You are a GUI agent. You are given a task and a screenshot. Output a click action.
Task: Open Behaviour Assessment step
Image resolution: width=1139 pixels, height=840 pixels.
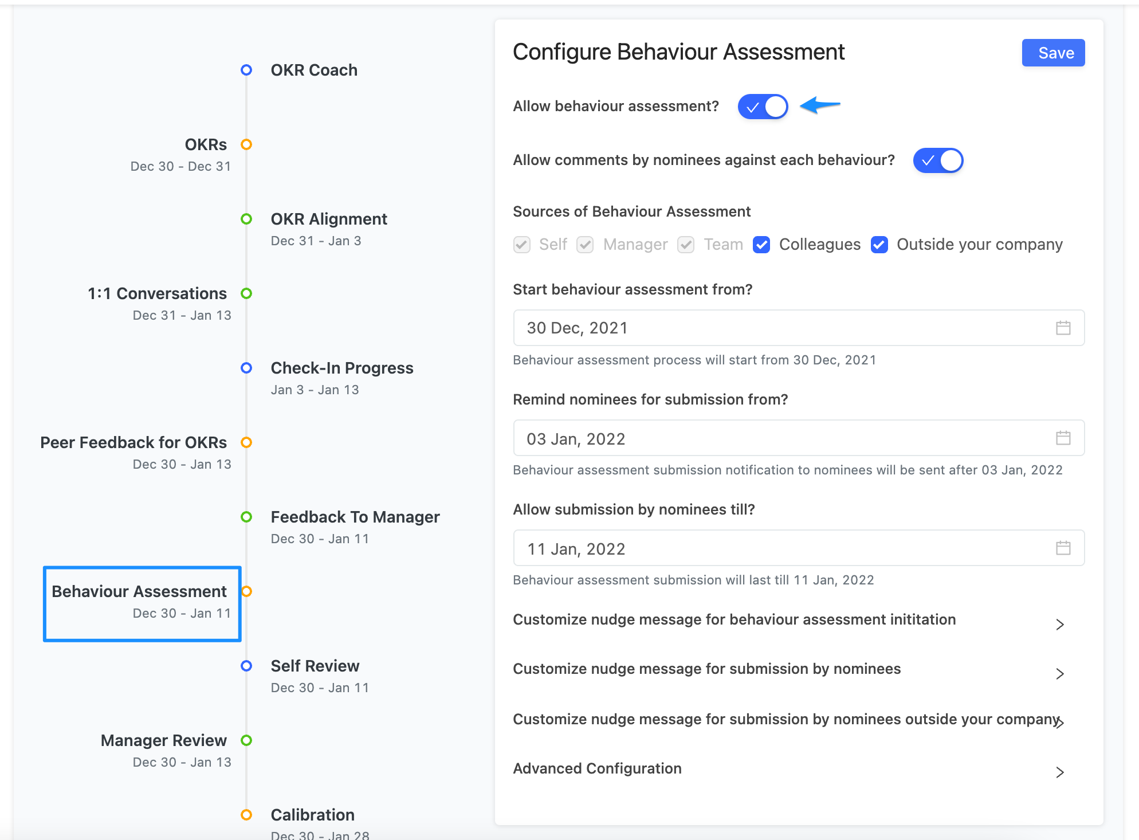coord(139,591)
